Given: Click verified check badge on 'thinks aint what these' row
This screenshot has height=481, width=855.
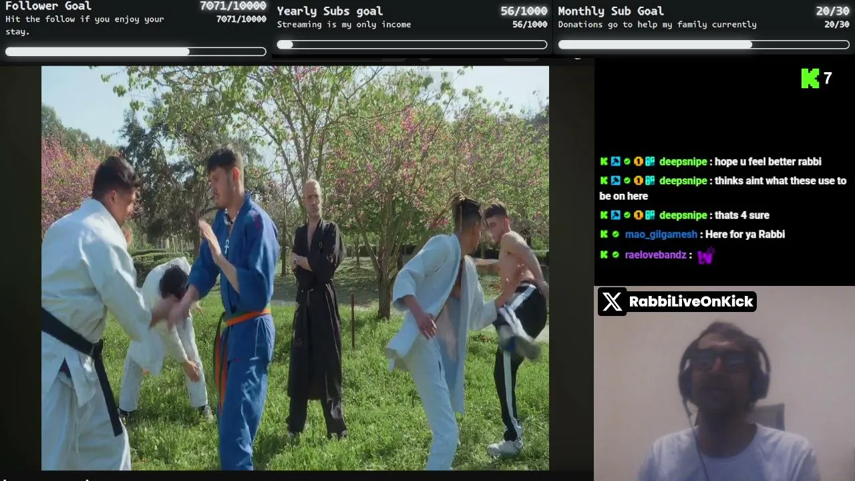Looking at the screenshot, I should point(627,180).
